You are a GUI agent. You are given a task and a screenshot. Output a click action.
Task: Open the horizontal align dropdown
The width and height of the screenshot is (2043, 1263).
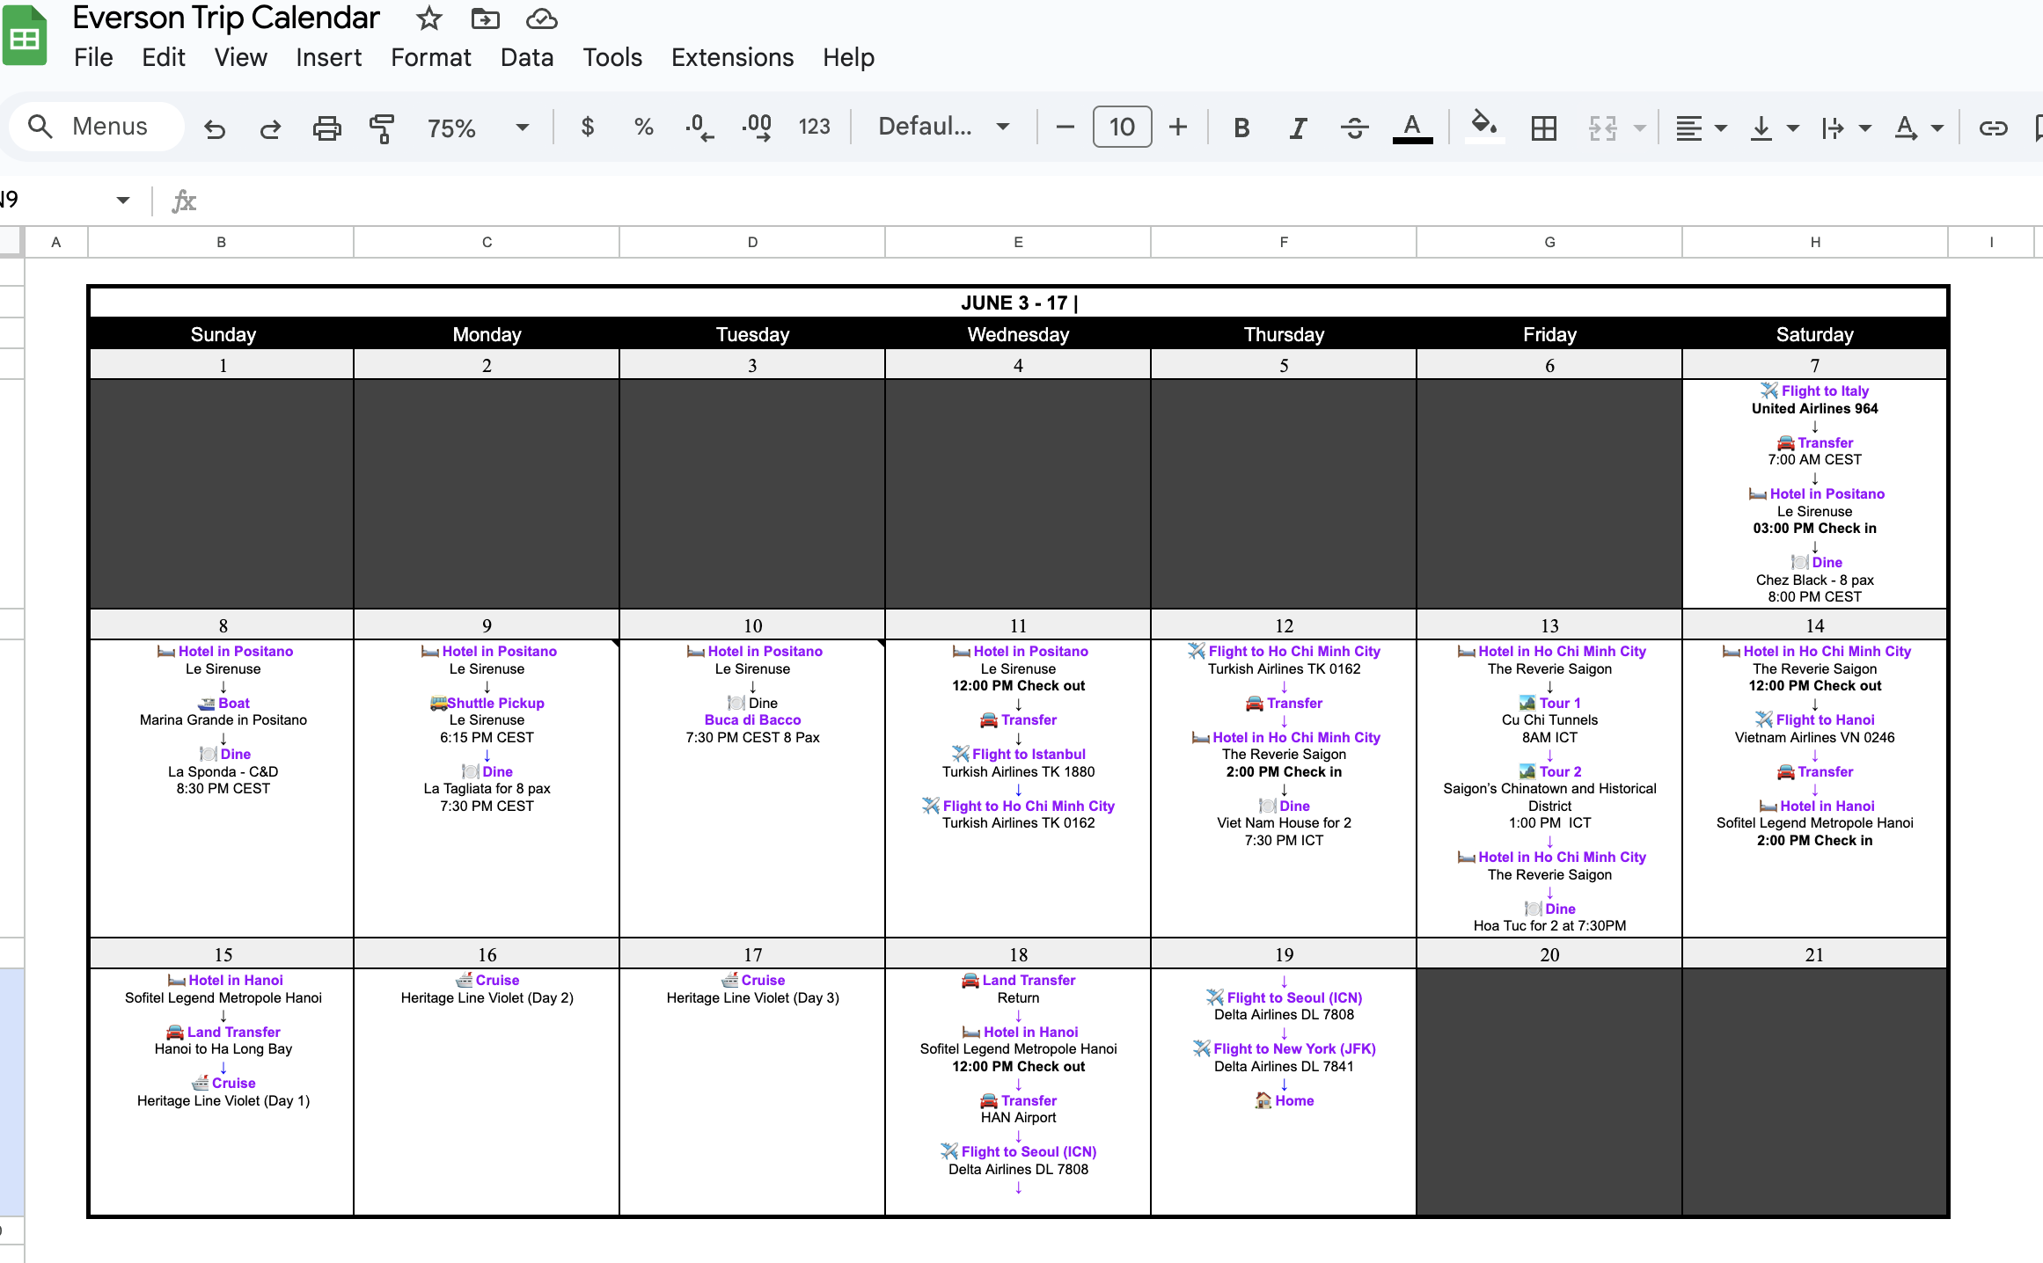click(1700, 128)
